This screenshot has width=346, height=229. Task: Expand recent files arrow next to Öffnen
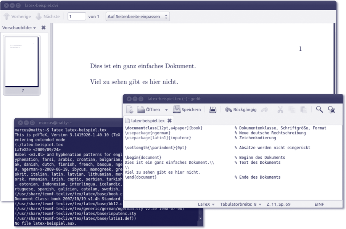click(166, 110)
